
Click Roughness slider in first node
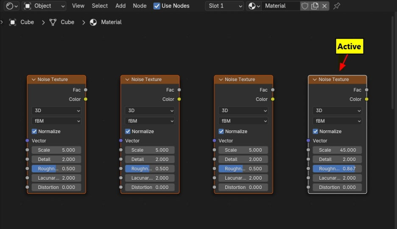[56, 169]
